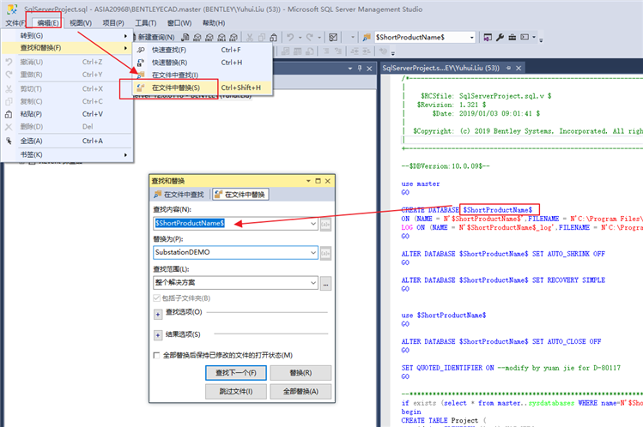Expand the 查找选项 section

click(158, 313)
